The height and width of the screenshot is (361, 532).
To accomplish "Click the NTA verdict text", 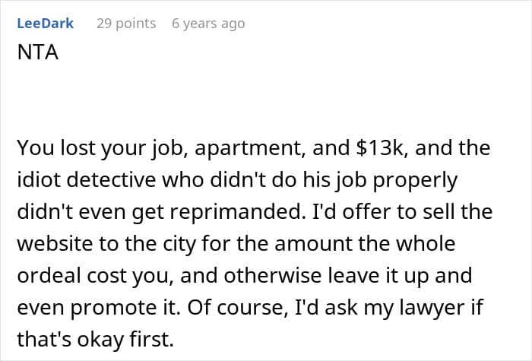I will coord(33,53).
